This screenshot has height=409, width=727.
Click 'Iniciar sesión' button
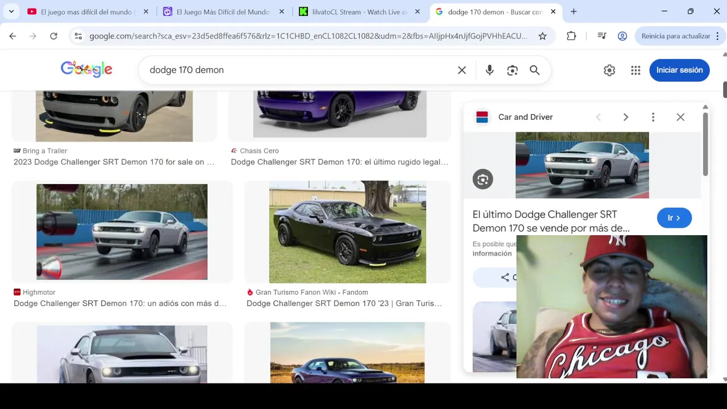pos(679,70)
